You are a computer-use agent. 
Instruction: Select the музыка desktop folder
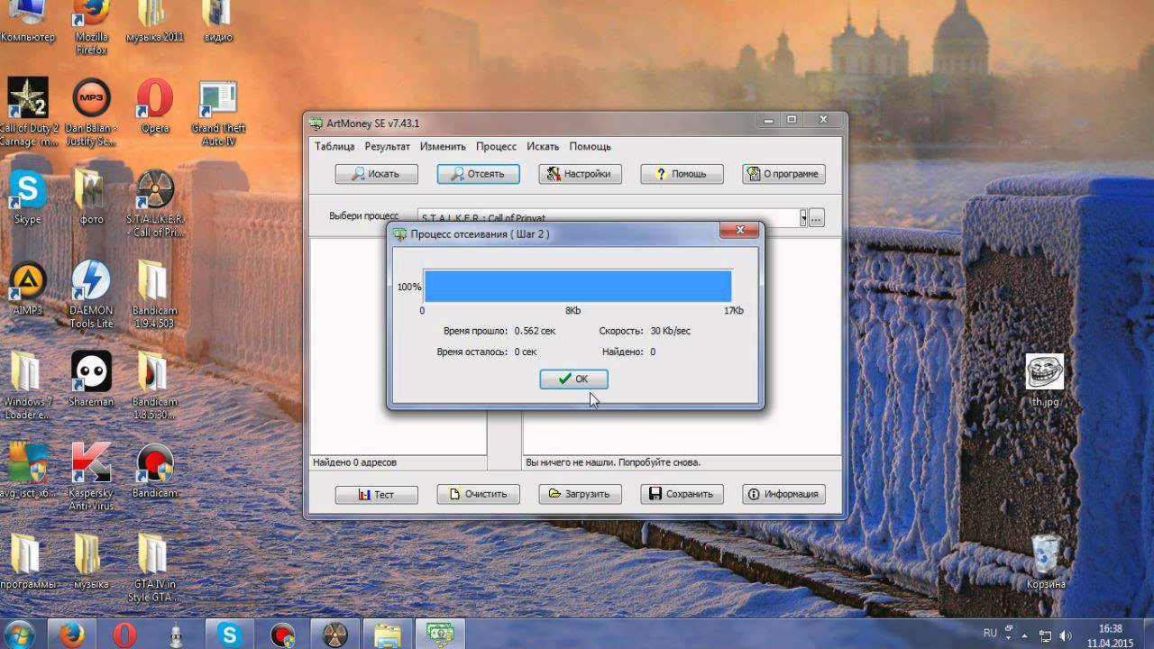click(91, 562)
